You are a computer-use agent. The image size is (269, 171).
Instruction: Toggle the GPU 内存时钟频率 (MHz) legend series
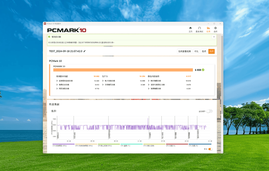[86, 145]
